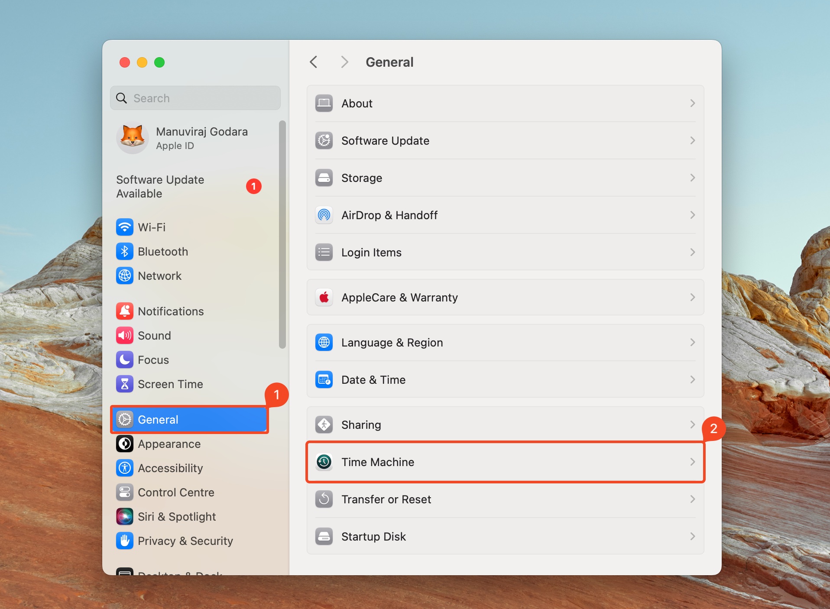Image resolution: width=830 pixels, height=609 pixels.
Task: Click the Notifications bell icon
Action: 125,311
